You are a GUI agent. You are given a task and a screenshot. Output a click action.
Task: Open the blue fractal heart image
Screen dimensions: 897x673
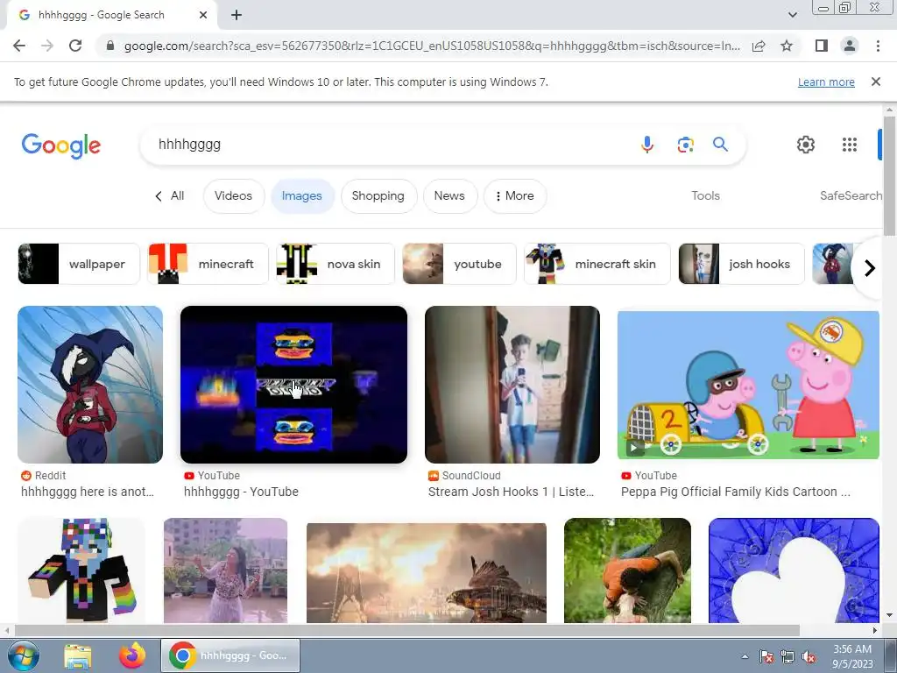pos(794,570)
